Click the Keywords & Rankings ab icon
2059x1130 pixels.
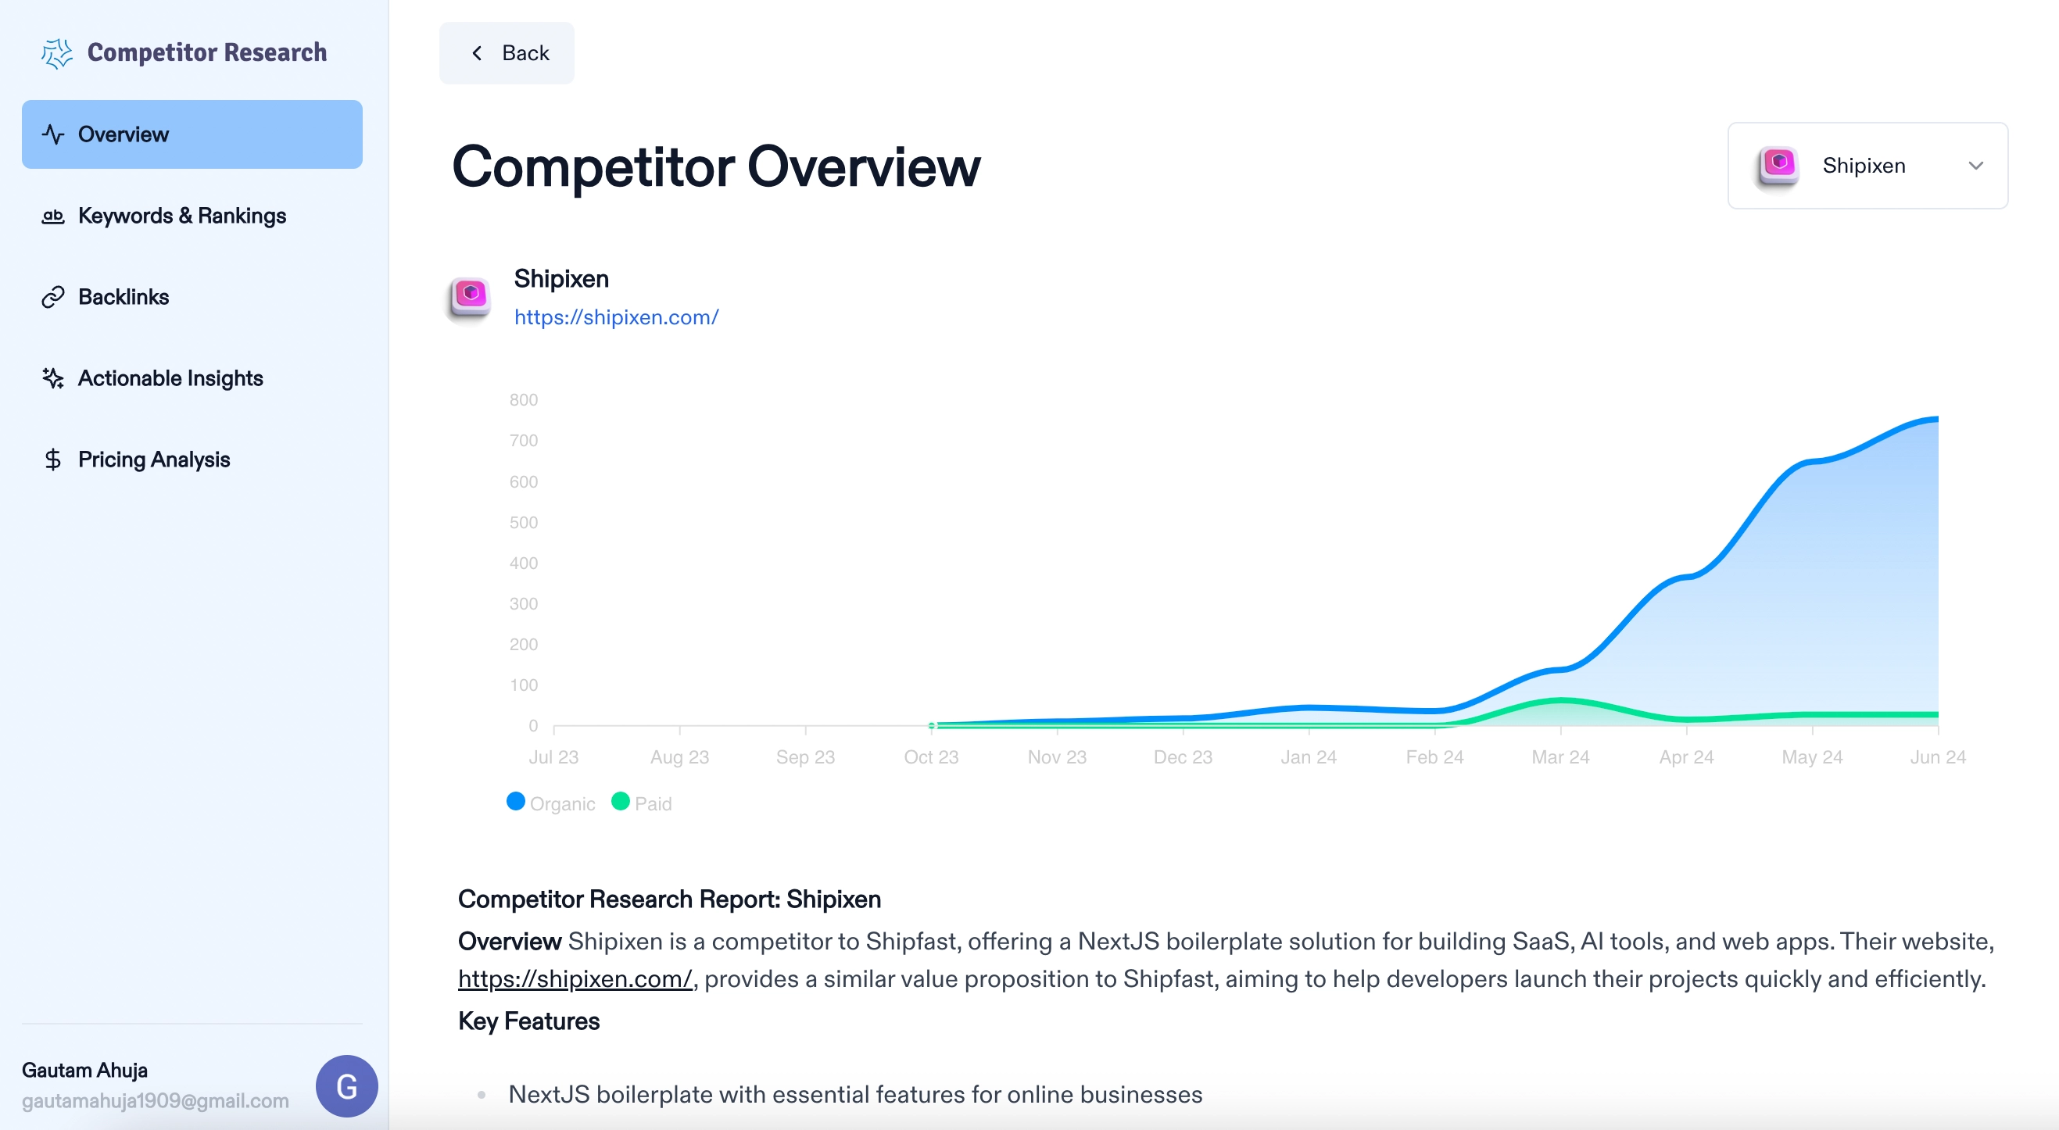point(52,216)
